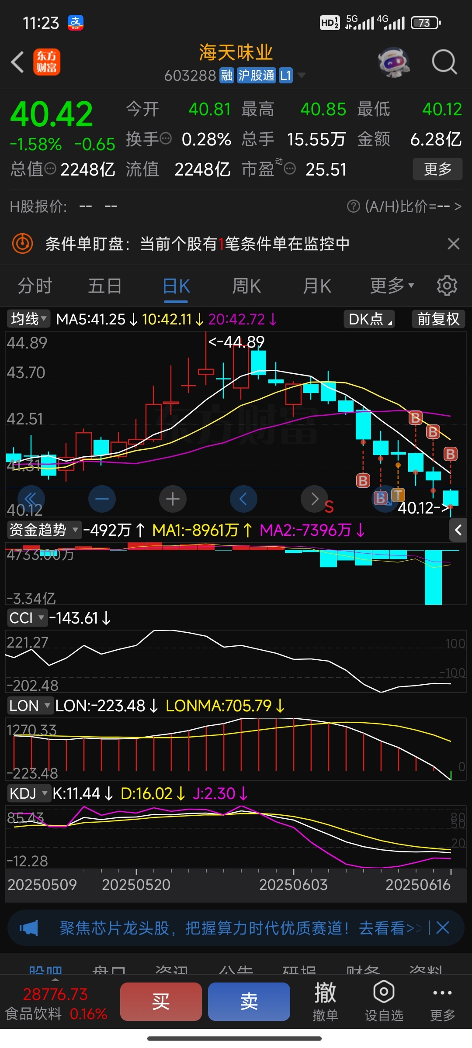Tap the 条件单盯盘 target icon
472x1048 pixels.
(x=22, y=244)
